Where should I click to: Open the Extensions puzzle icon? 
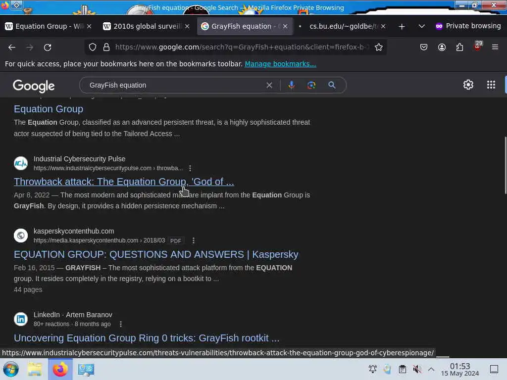click(459, 47)
